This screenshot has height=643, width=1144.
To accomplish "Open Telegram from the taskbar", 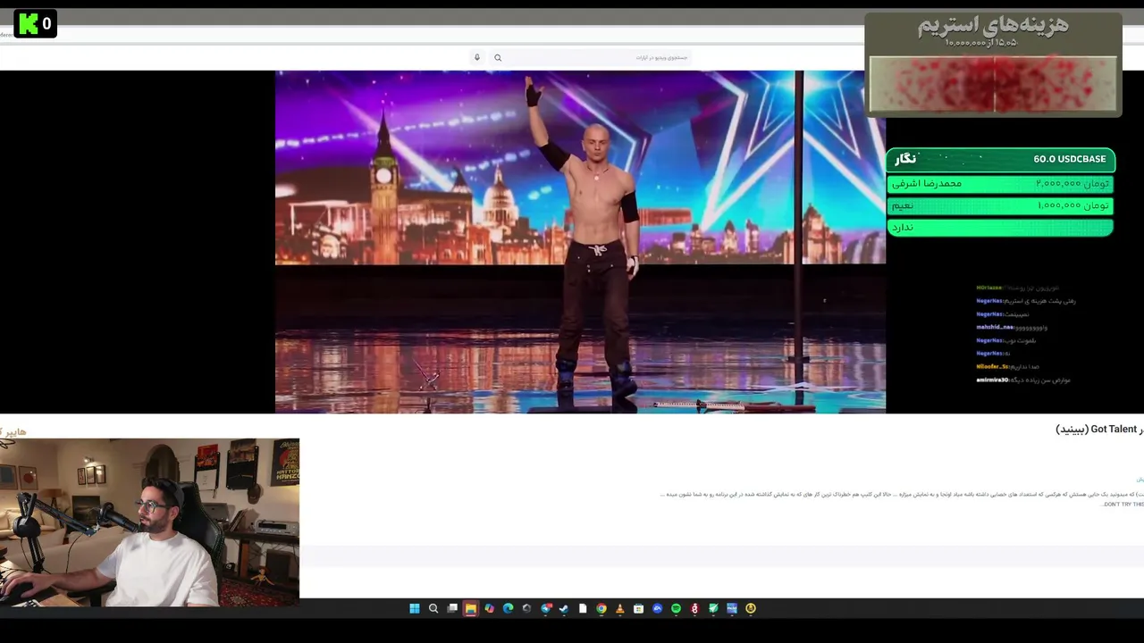I will coord(545,609).
